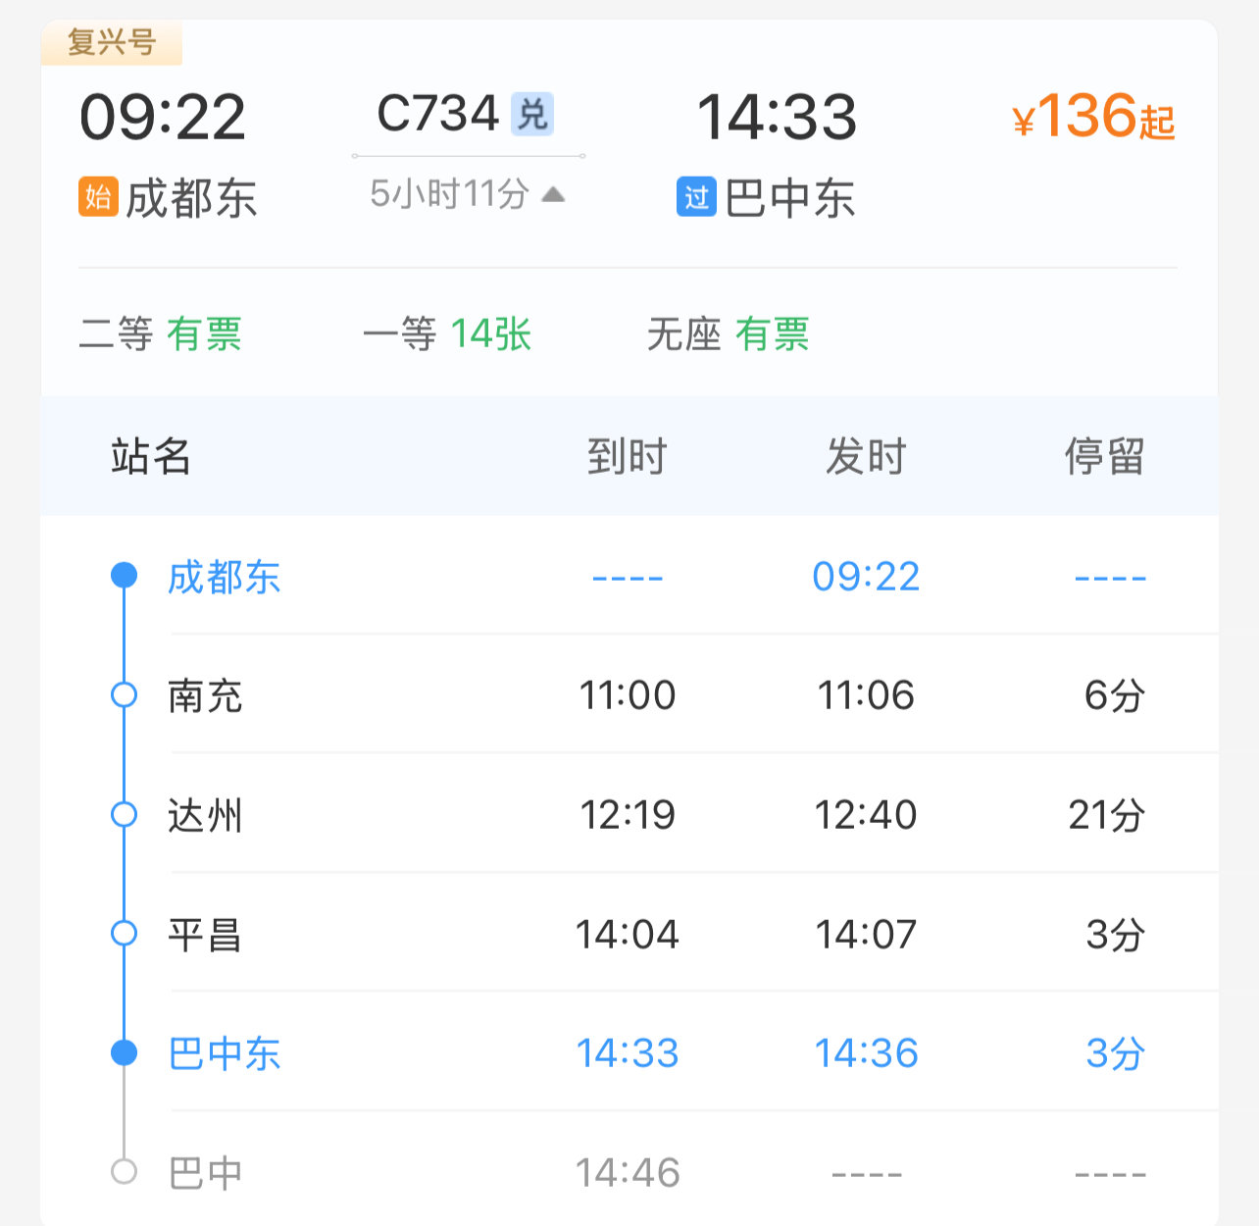Image resolution: width=1259 pixels, height=1226 pixels.
Task: Open train number C734 details
Action: (438, 114)
